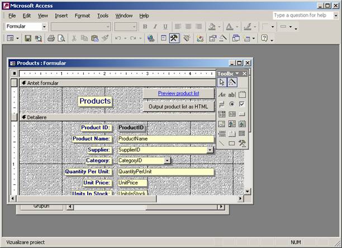342x248 pixels.
Task: Click the Preview product list link
Action: pyautogui.click(x=178, y=94)
